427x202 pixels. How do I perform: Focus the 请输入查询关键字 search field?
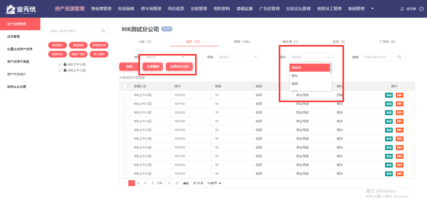coord(78,31)
